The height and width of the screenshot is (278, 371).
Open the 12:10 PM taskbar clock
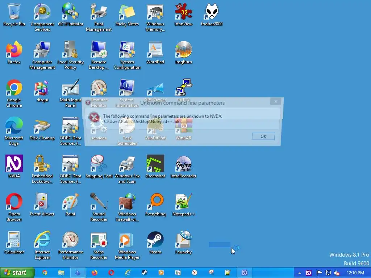(x=355, y=273)
